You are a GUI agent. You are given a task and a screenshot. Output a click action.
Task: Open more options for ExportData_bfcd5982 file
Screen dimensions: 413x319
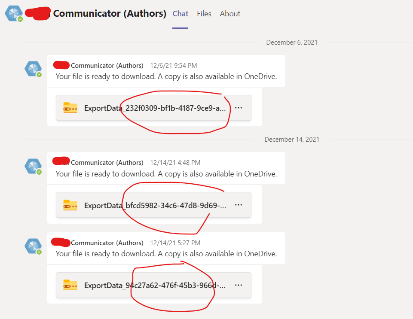[x=239, y=205]
